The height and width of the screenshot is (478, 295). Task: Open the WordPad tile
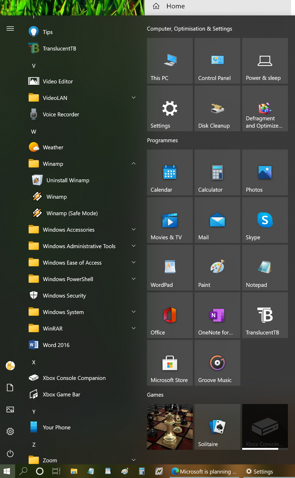(170, 268)
